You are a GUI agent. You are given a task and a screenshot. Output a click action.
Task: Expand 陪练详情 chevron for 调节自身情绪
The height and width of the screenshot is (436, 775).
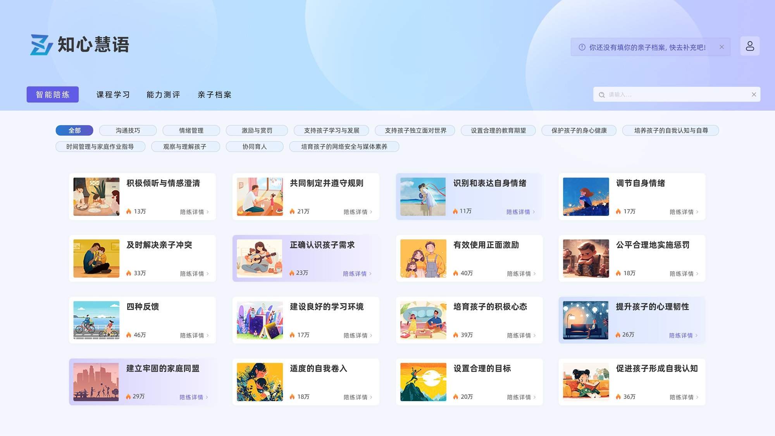point(697,212)
